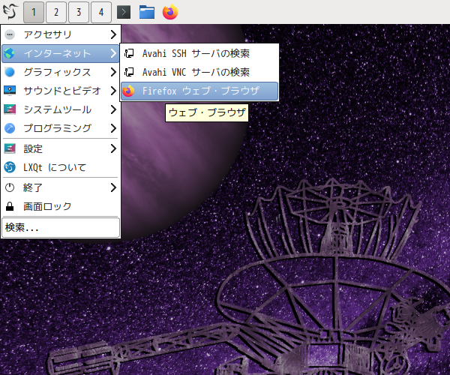Click the グラフィックス blue sphere icon
The height and width of the screenshot is (375, 450).
point(10,72)
